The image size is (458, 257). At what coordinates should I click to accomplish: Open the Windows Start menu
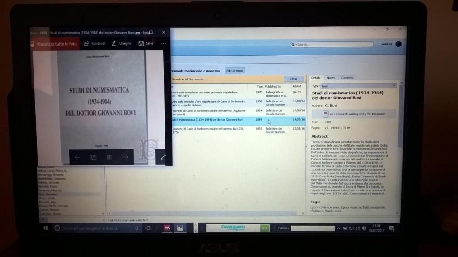coord(46,228)
